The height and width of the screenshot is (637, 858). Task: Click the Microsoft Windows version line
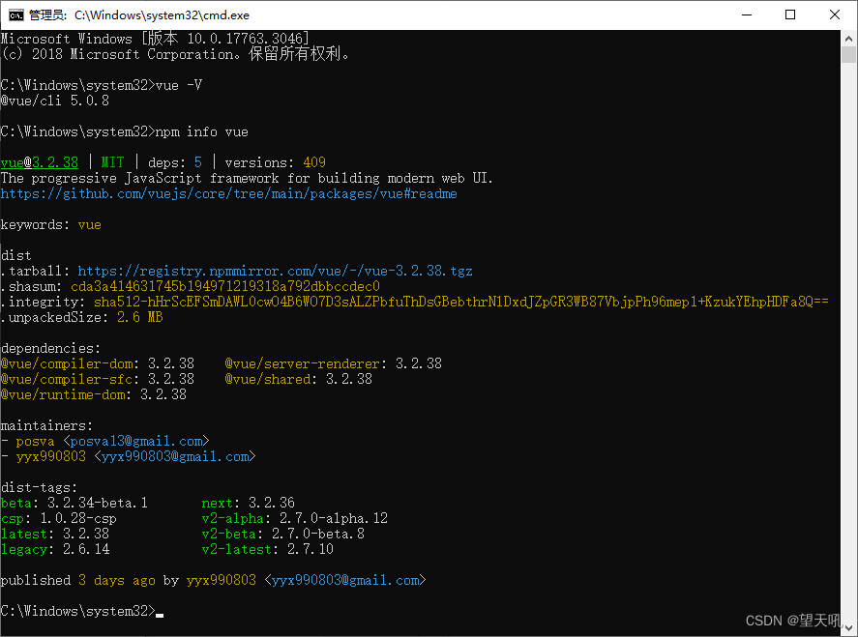click(155, 39)
